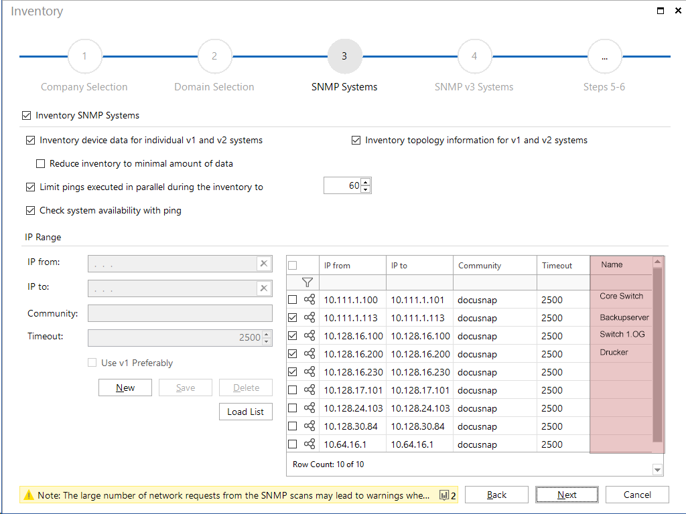Viewport: 686px width, 514px height.
Task: Go to wizard step 1 Company Selection
Action: click(84, 57)
